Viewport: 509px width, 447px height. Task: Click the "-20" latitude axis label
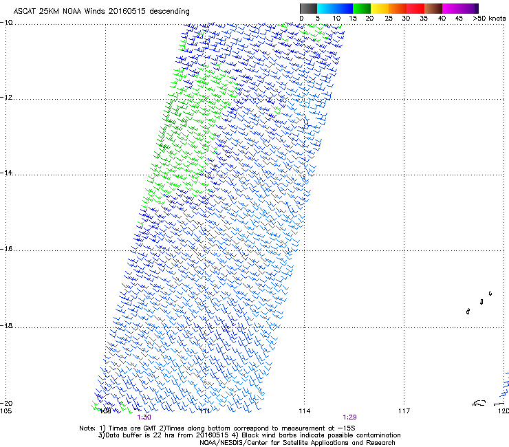click(6, 403)
